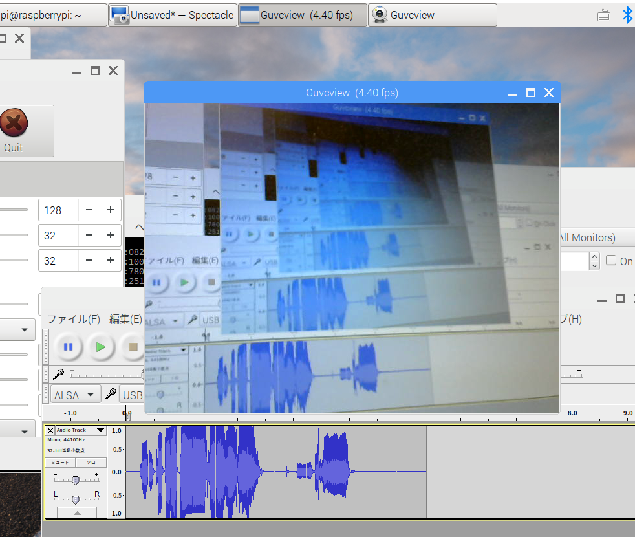Click the red Quit icon in Guvcview controls
This screenshot has width=635, height=537.
point(14,122)
